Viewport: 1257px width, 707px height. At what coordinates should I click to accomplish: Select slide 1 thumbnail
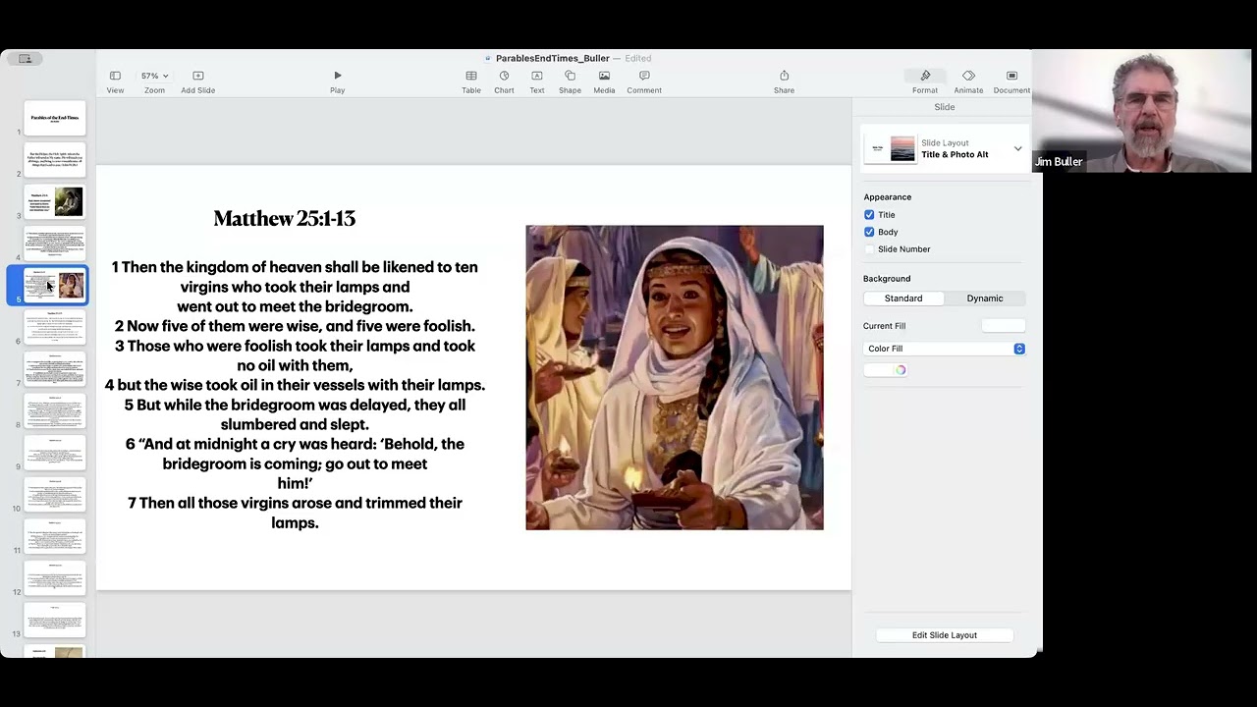click(x=55, y=118)
